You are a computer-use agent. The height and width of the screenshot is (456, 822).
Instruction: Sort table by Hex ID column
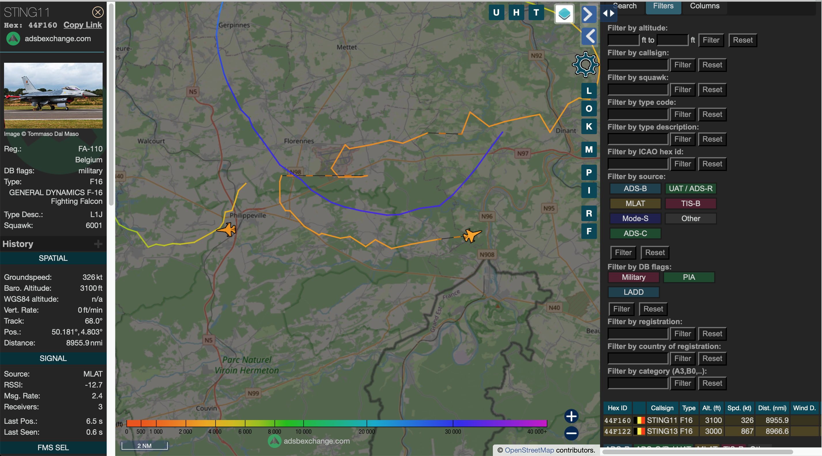(617, 408)
